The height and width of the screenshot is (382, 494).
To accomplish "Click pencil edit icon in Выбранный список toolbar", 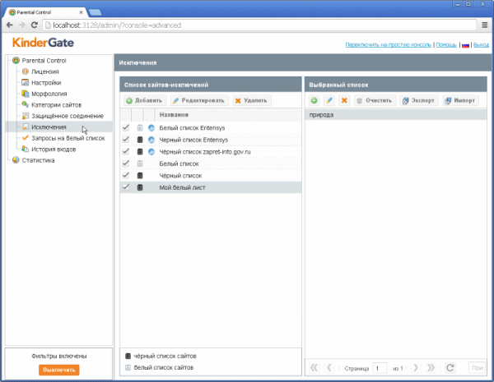I will (x=329, y=100).
